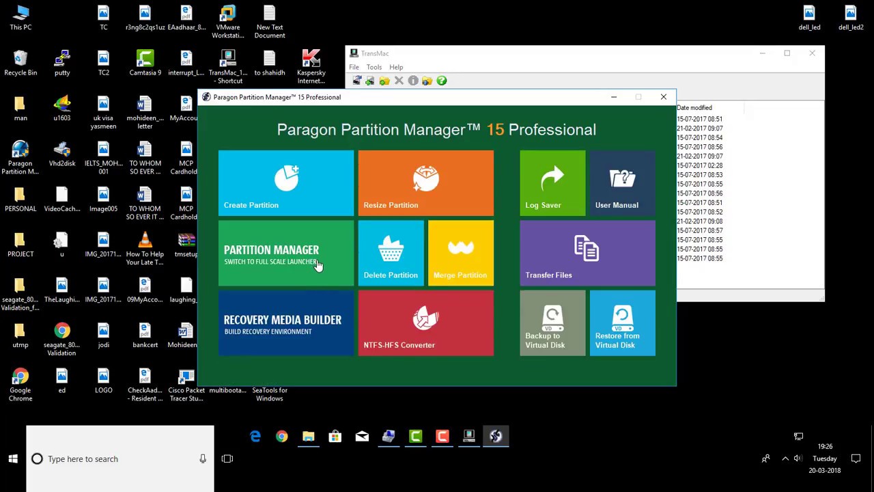874x492 pixels.
Task: Select VLC How To Help desktop file
Action: pos(145,249)
